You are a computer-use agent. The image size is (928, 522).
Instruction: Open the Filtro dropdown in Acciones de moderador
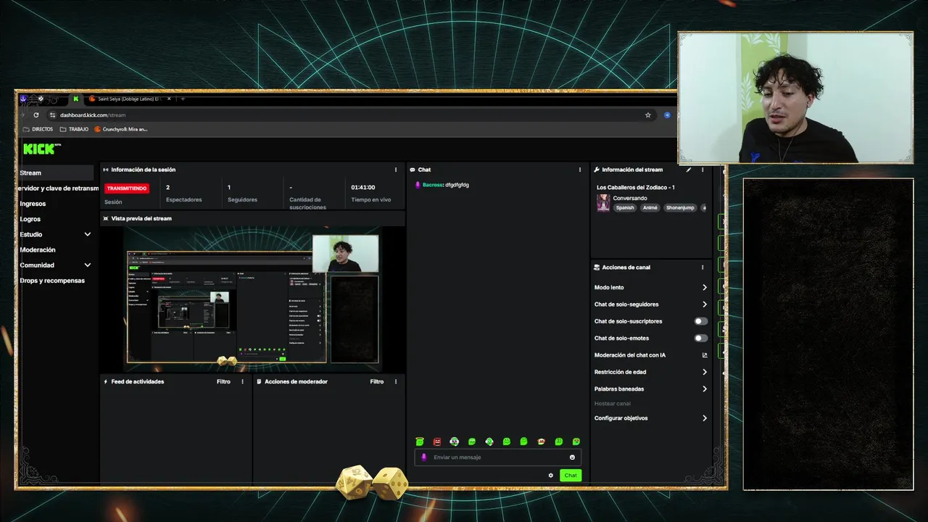coord(377,381)
